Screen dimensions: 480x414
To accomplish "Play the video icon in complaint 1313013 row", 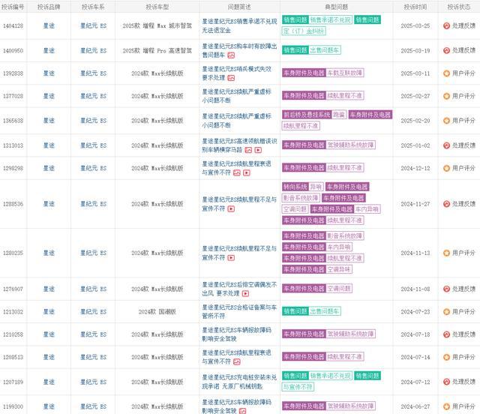I will coord(258,150).
